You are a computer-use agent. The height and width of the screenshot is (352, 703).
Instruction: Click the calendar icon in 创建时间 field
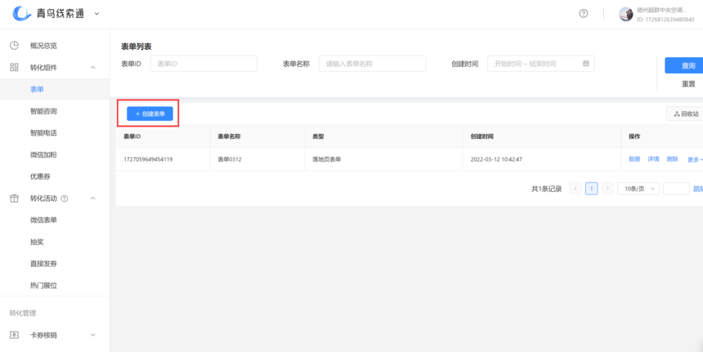(x=586, y=64)
